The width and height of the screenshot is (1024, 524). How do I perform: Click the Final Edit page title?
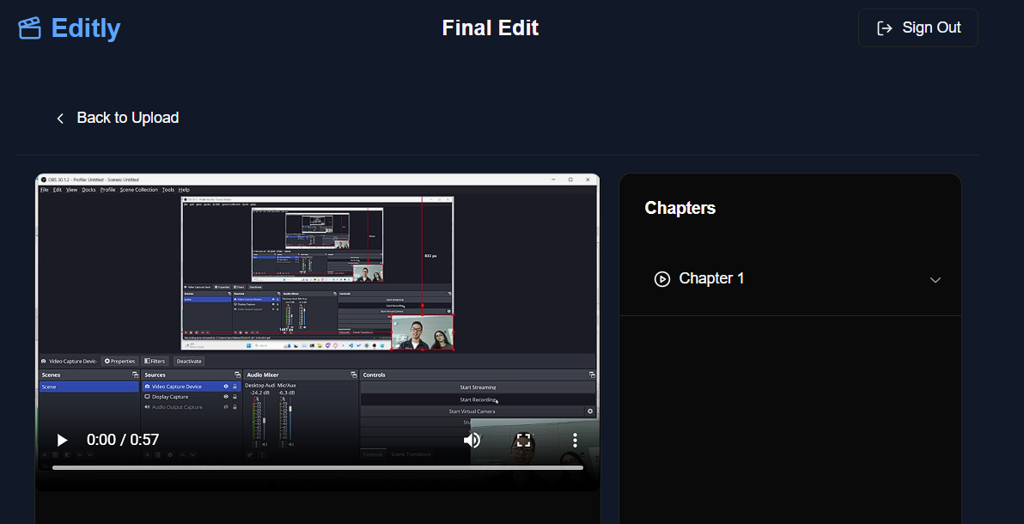coord(490,28)
